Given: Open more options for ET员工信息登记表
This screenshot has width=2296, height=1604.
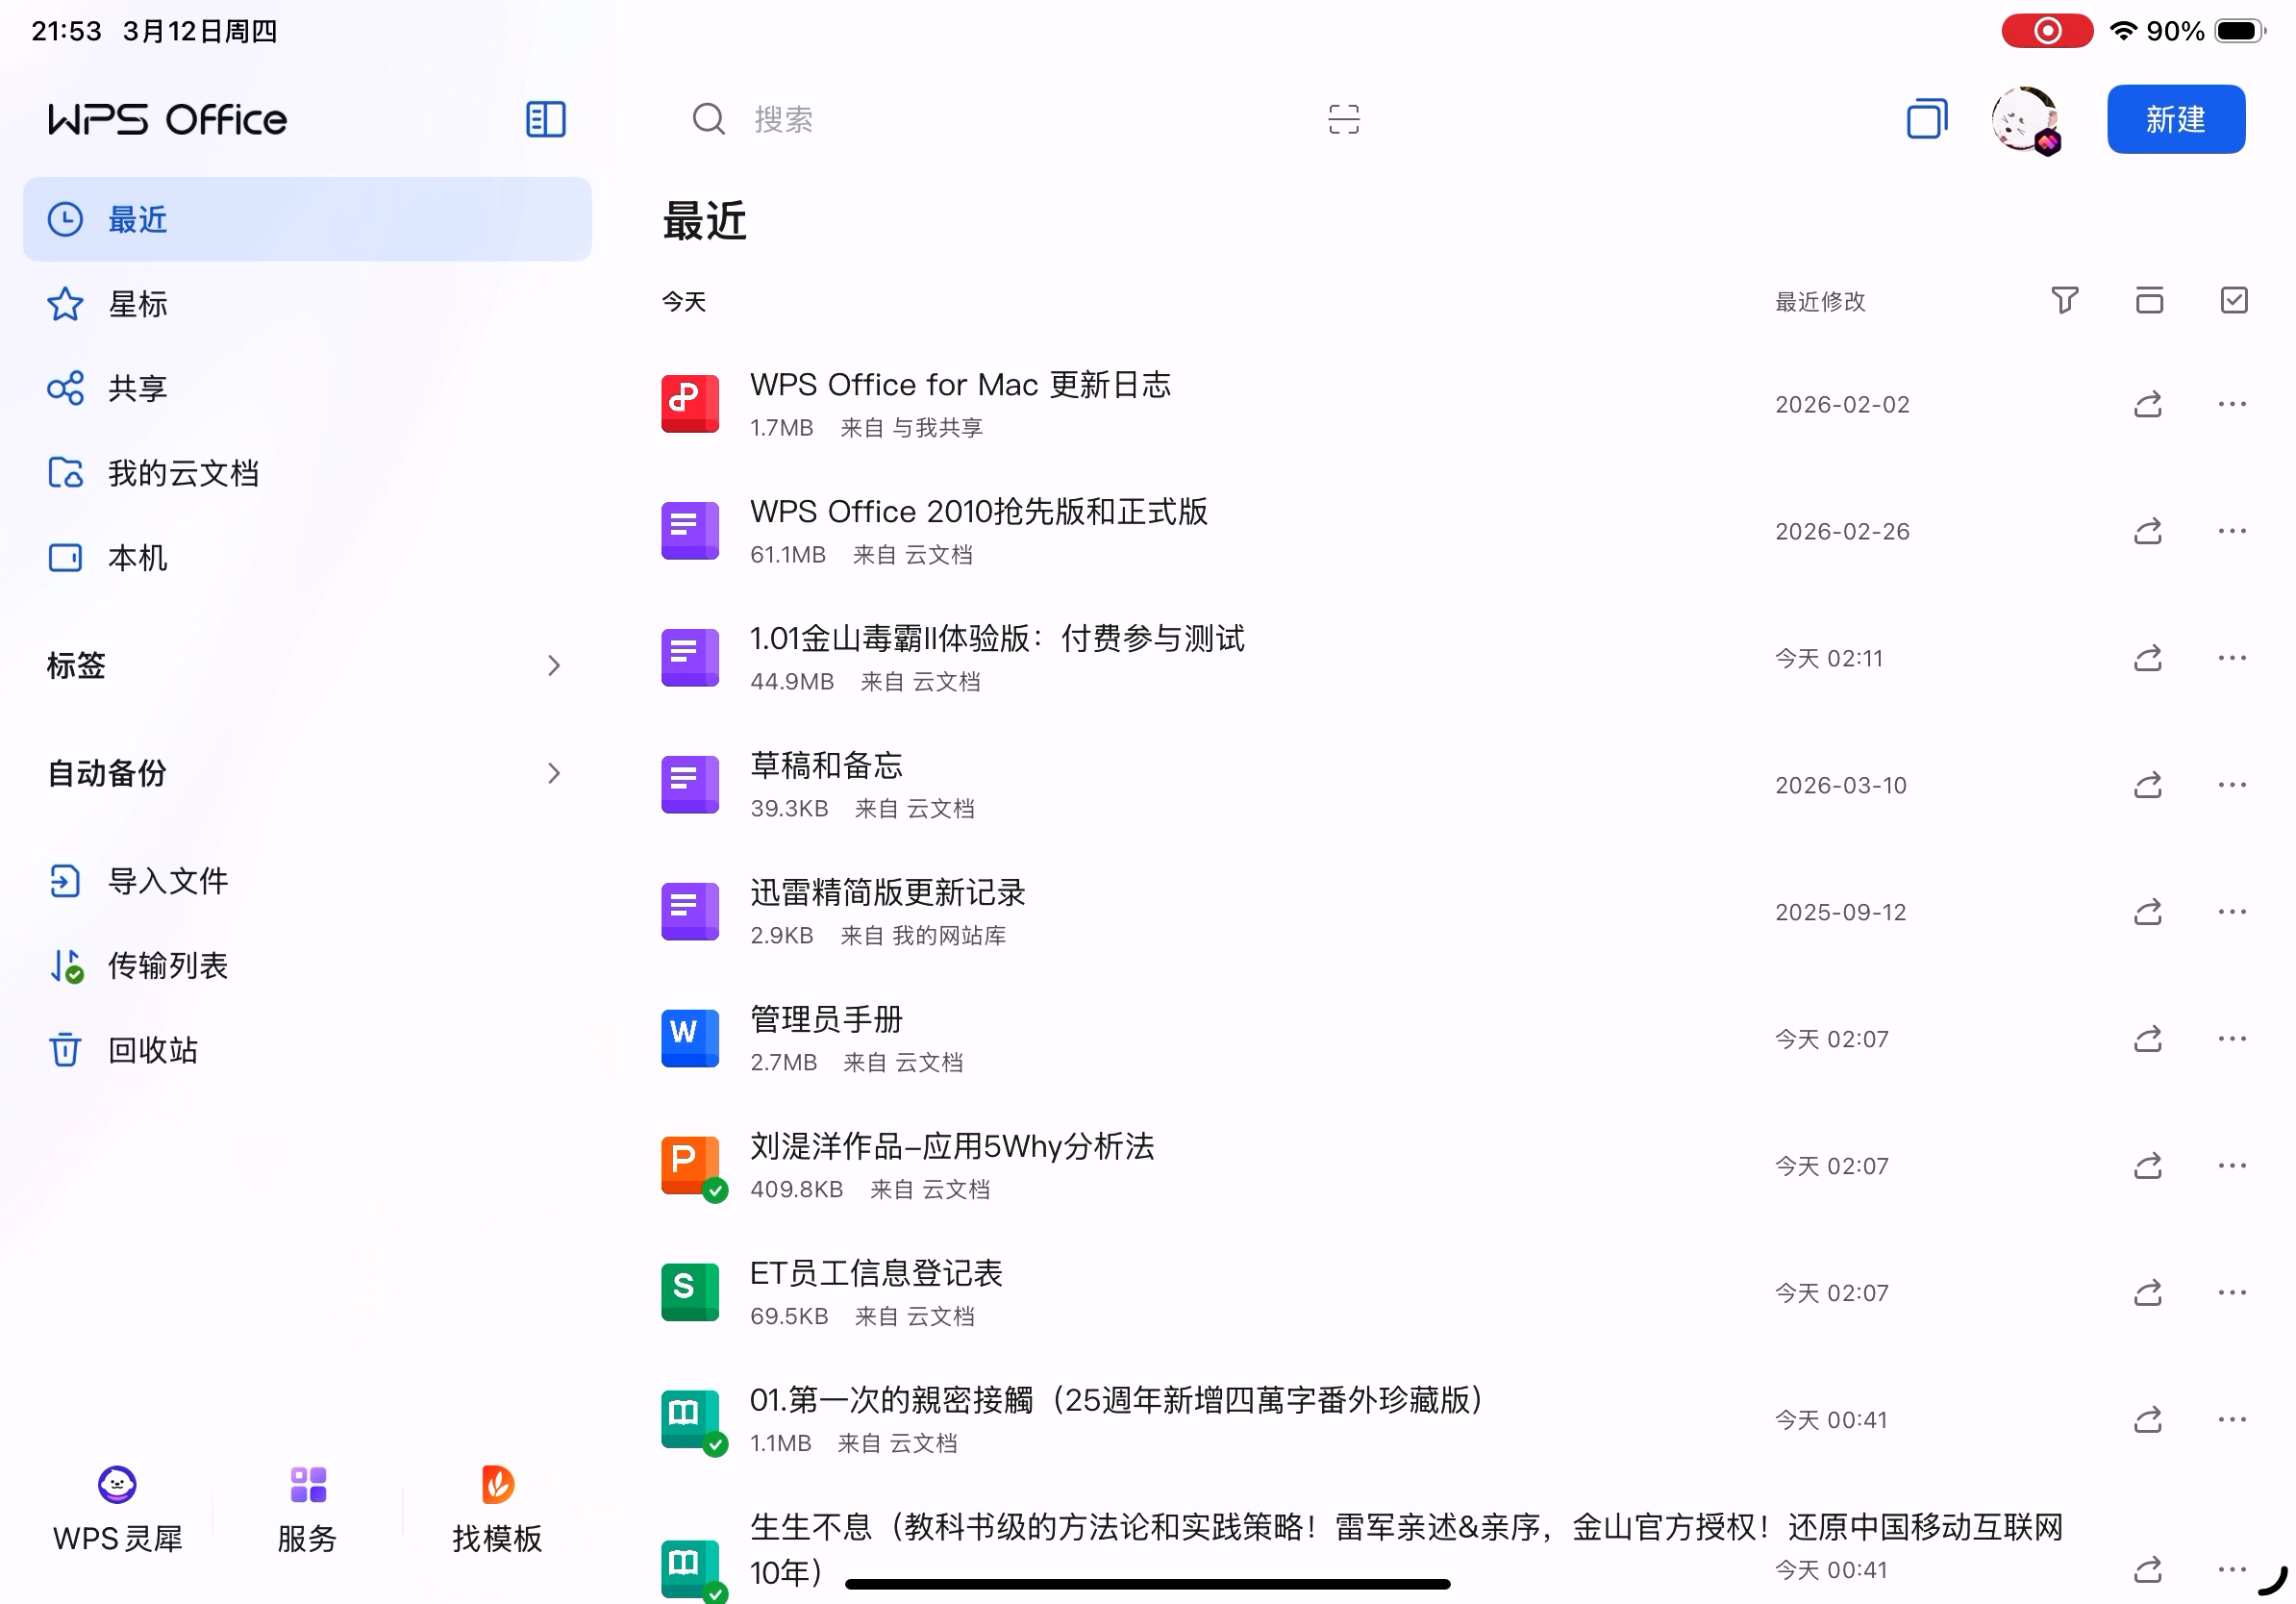Looking at the screenshot, I should pos(2231,1293).
